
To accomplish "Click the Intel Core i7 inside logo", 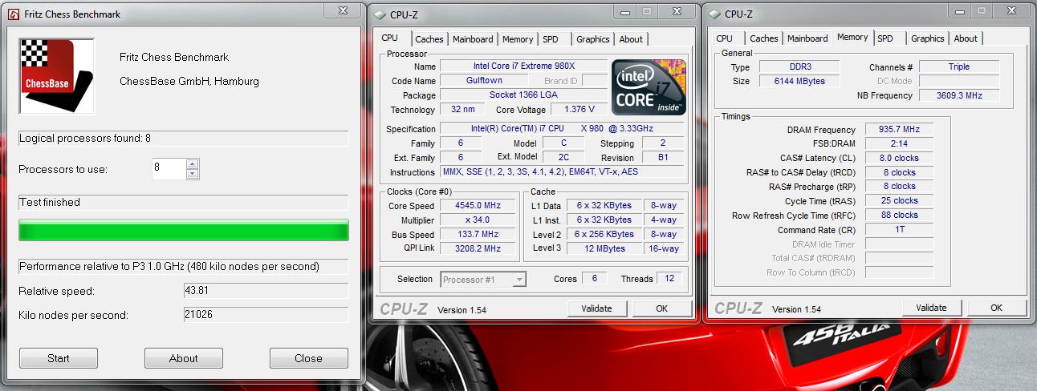I will pos(648,87).
